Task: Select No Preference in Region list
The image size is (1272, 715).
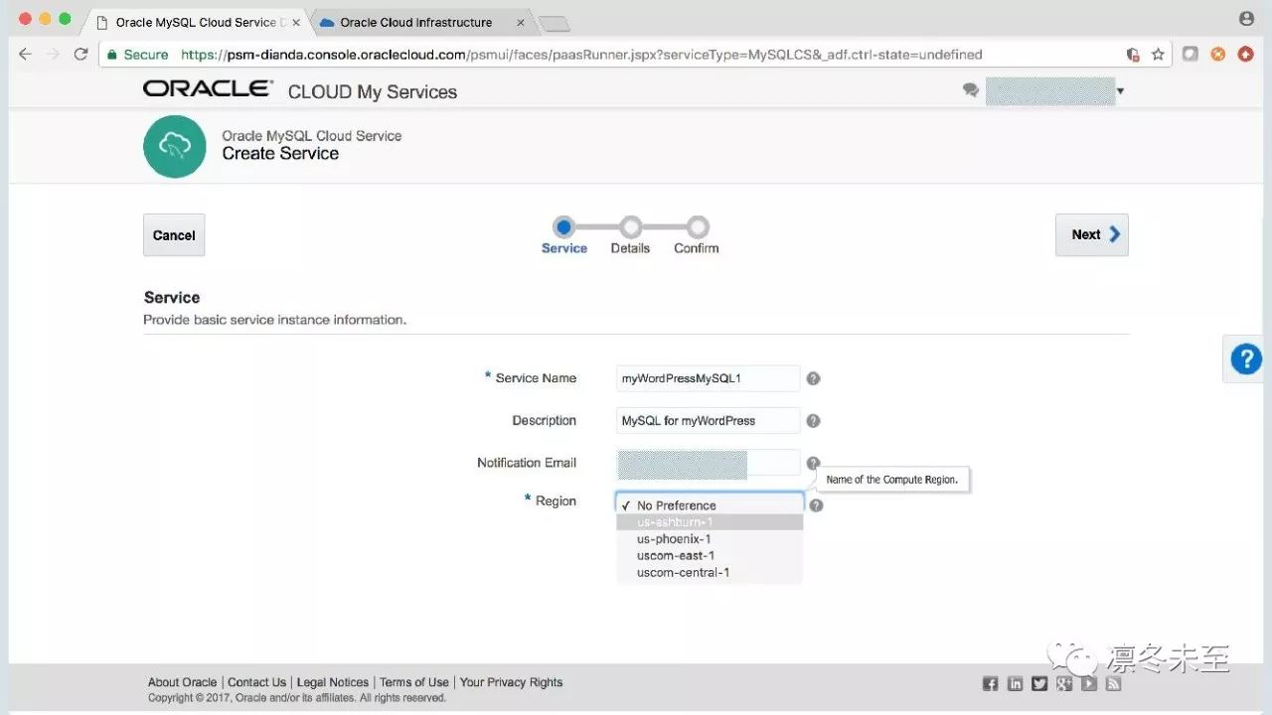Action: [710, 505]
